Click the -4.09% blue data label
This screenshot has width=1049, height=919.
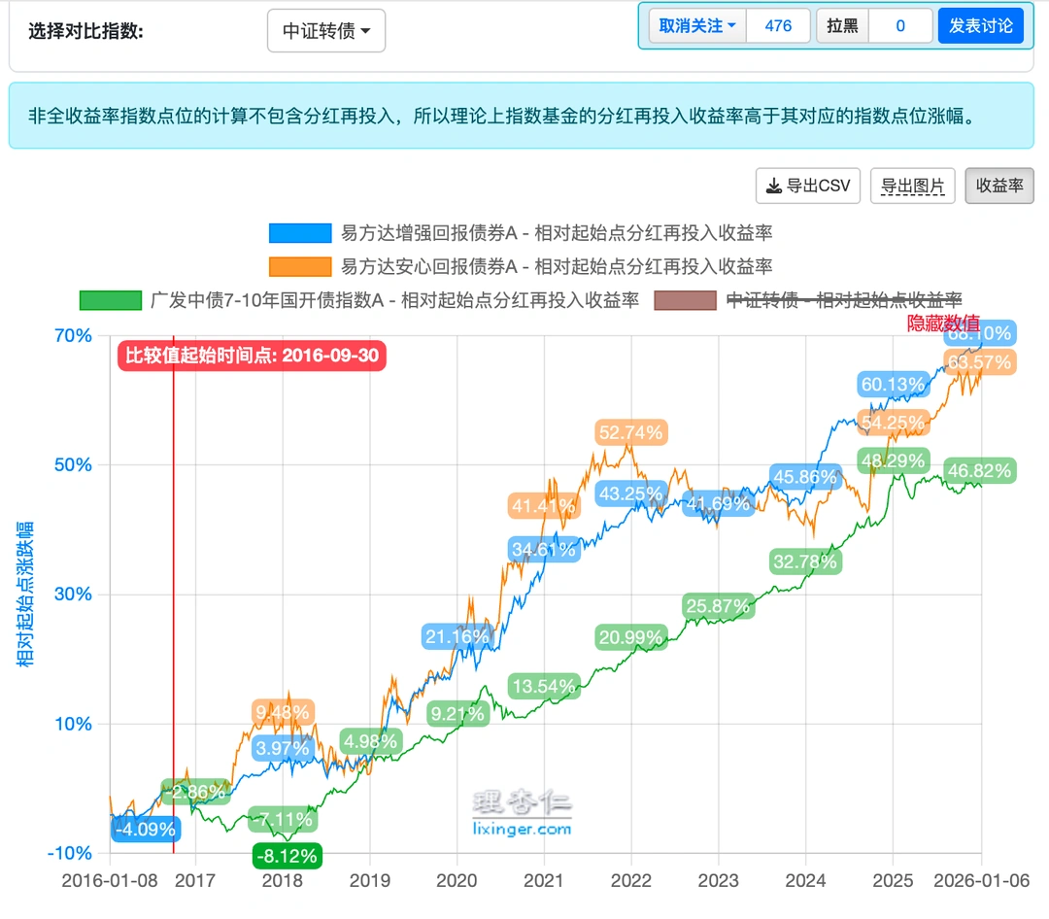[x=146, y=830]
